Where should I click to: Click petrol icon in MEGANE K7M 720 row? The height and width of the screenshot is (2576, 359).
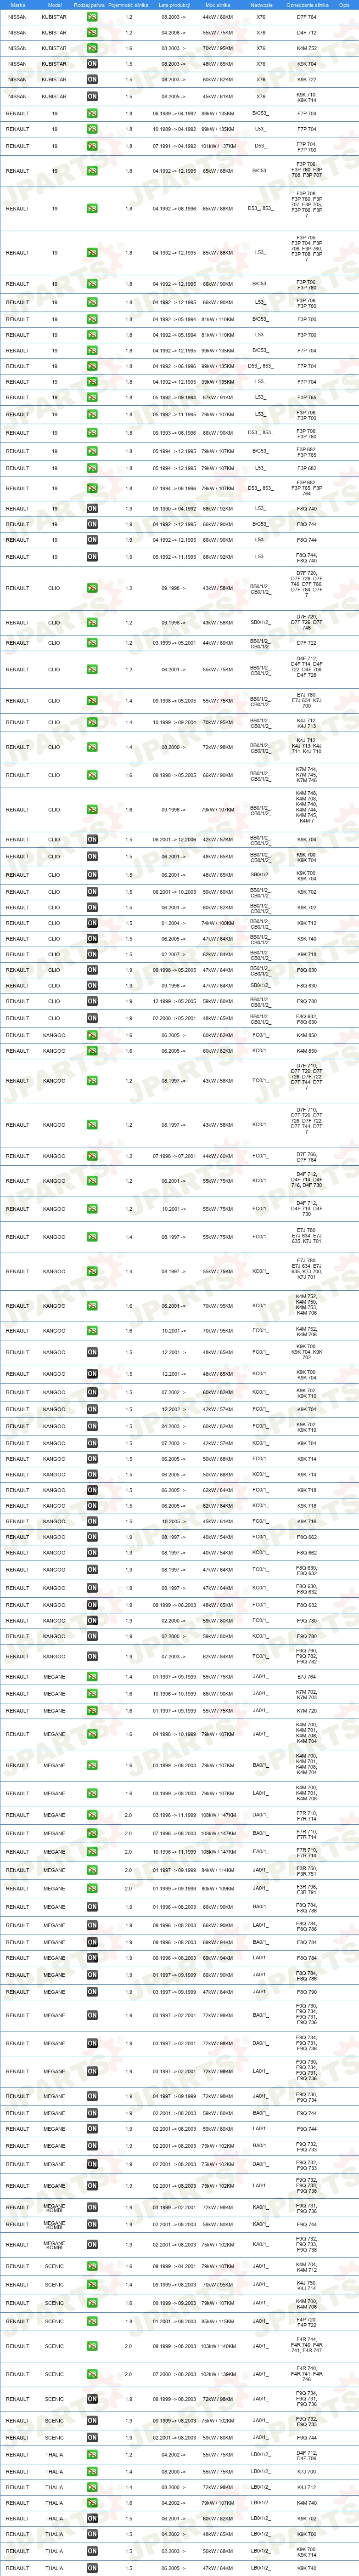(92, 1711)
